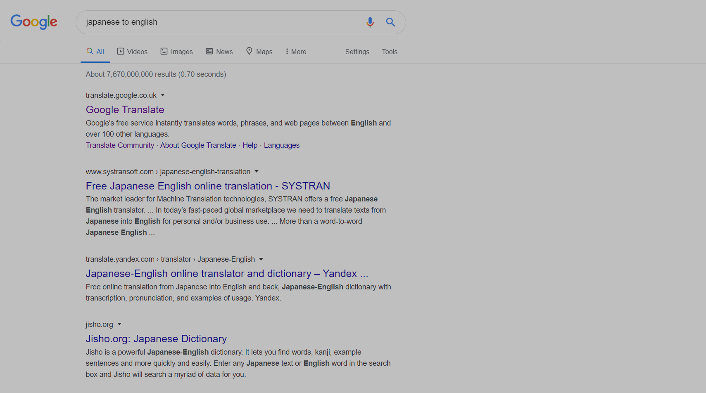Open search Settings

[x=357, y=52]
